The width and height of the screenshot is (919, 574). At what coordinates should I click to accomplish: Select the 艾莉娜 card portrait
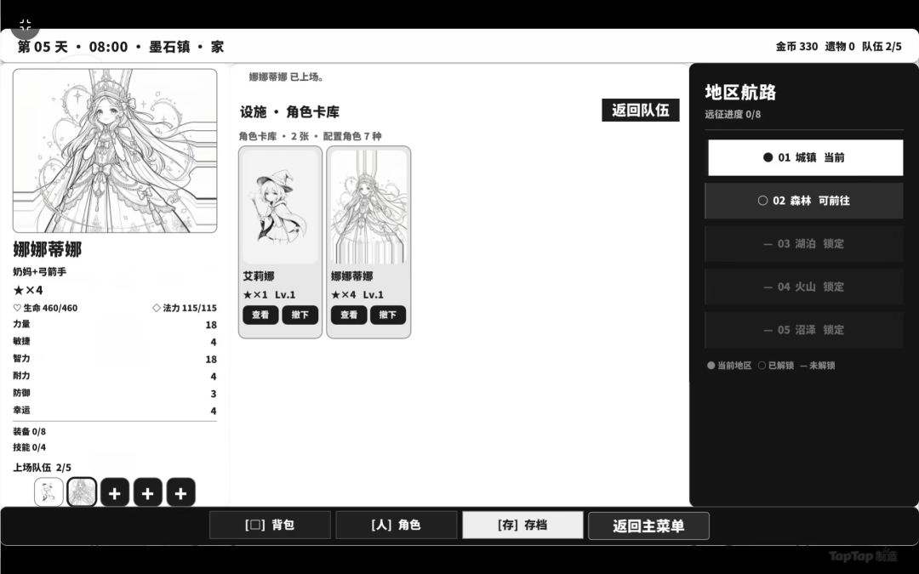point(280,207)
